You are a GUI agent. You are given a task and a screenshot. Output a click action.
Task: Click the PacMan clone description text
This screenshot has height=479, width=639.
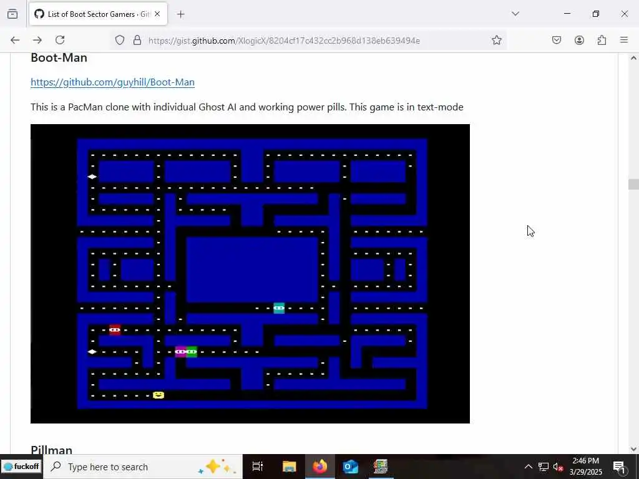pos(247,107)
